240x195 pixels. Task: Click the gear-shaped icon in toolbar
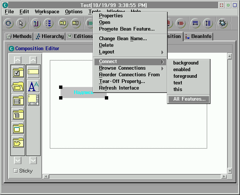tap(223, 23)
